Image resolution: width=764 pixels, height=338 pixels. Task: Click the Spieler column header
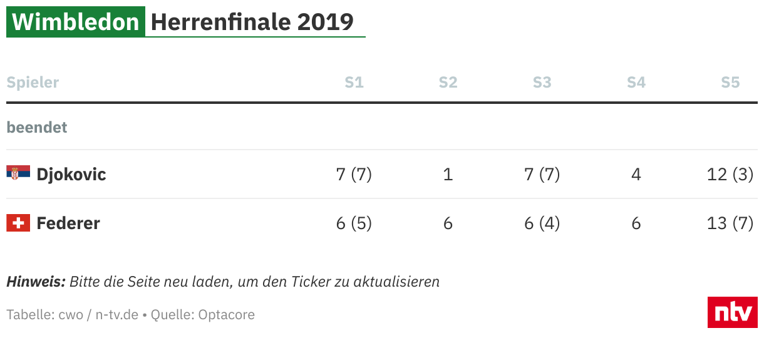pos(33,82)
